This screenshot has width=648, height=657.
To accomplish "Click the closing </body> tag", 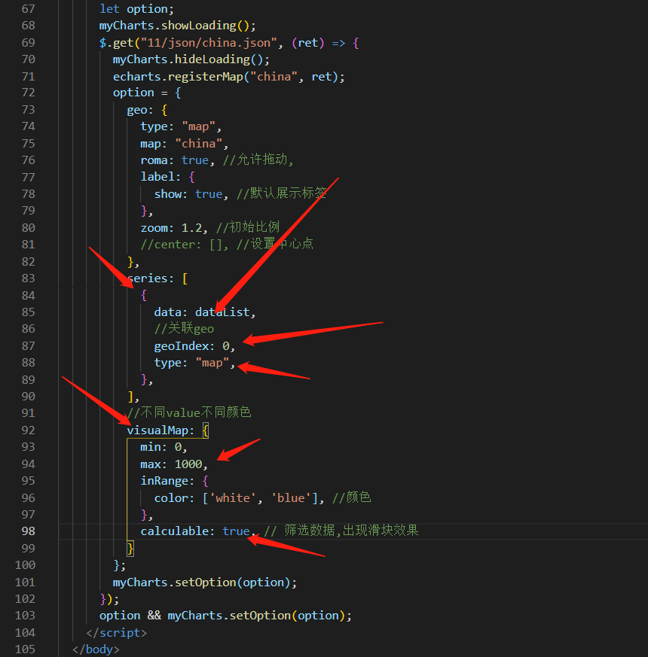I will coord(96,650).
